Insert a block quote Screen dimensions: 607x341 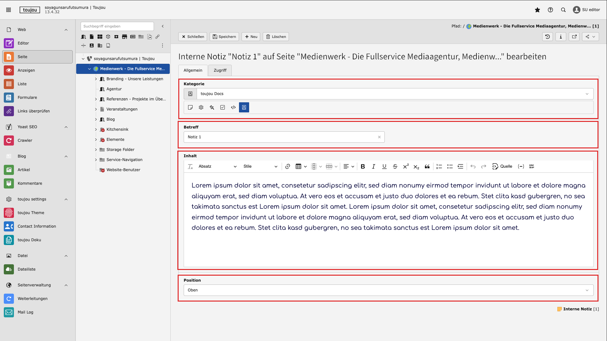coord(427,166)
